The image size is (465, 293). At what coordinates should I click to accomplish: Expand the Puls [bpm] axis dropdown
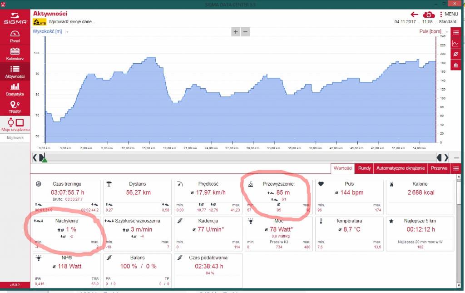pos(447,32)
